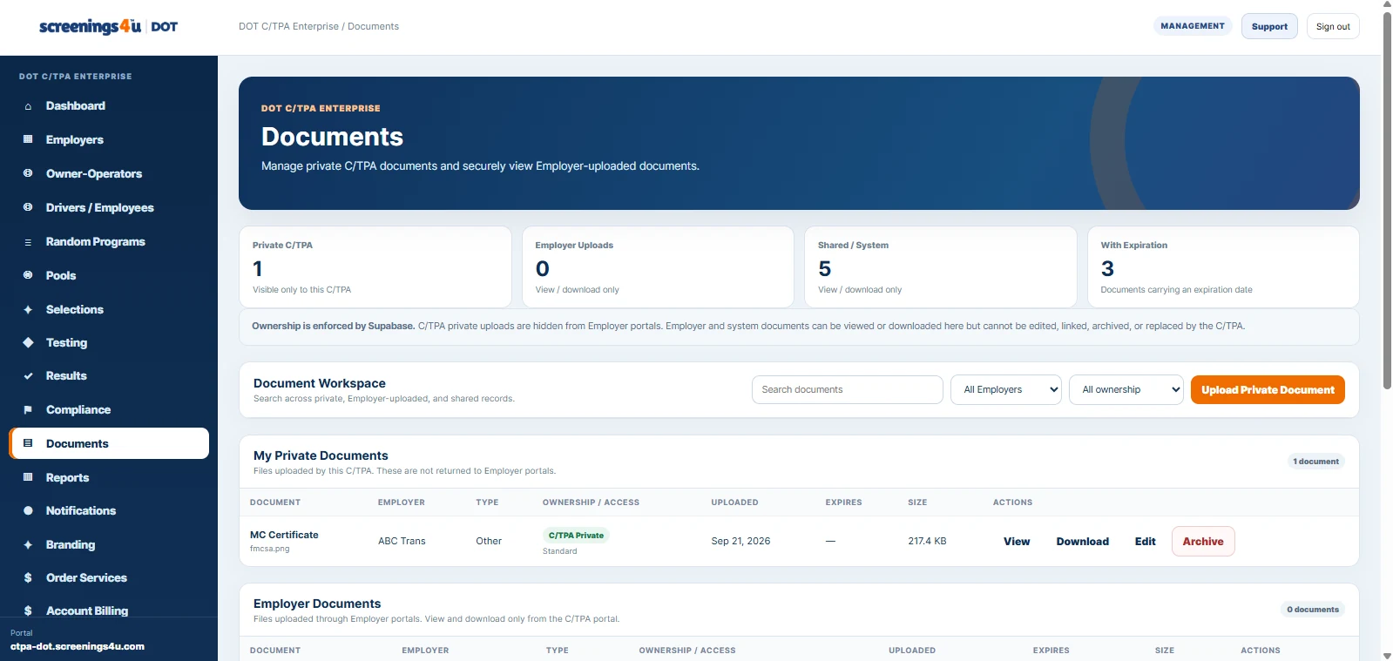Click the MANAGEMENT badge in header
The height and width of the screenshot is (661, 1393).
(1193, 26)
